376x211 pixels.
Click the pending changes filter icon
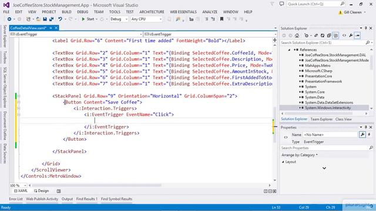point(307,36)
